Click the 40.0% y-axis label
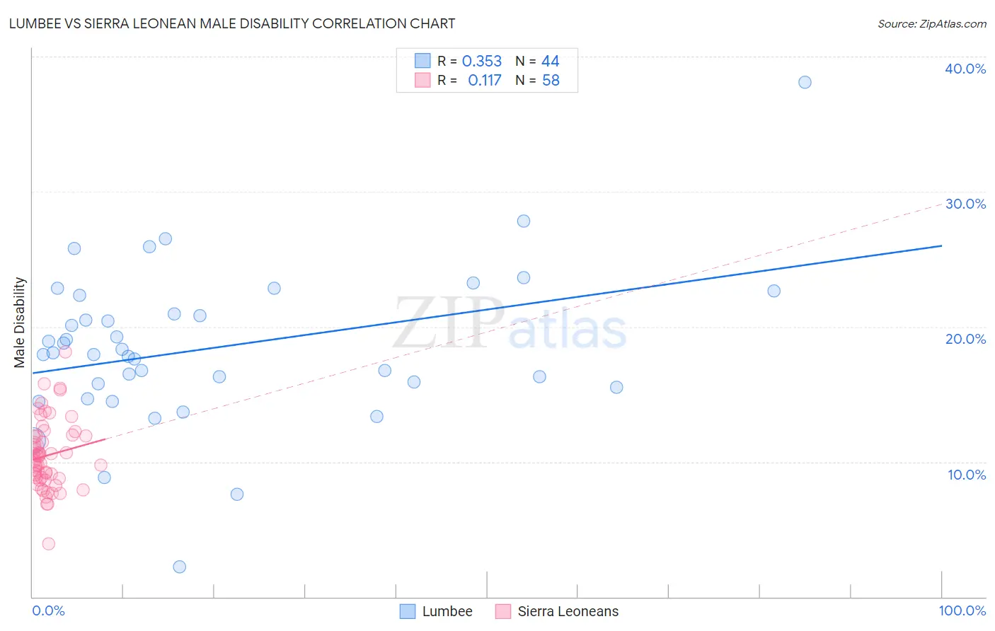Viewport: 995px width, 631px height. (x=965, y=69)
